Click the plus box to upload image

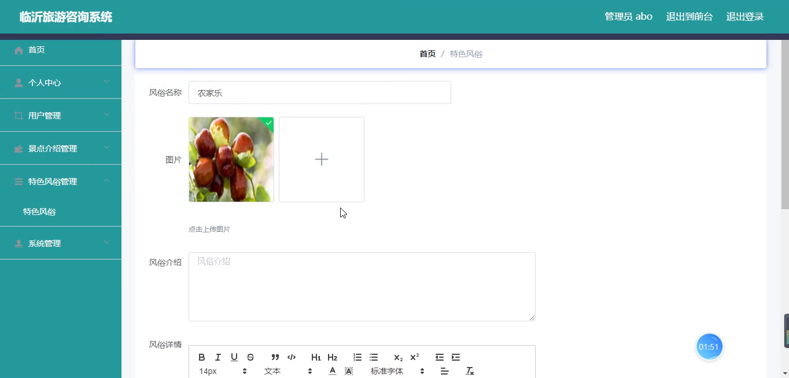(322, 160)
